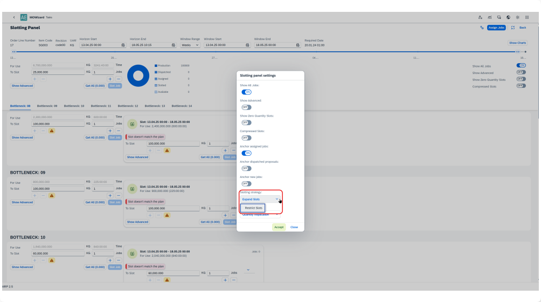Click Bottleneck 10 slot card round icon
The image size is (541, 302).
click(132, 253)
